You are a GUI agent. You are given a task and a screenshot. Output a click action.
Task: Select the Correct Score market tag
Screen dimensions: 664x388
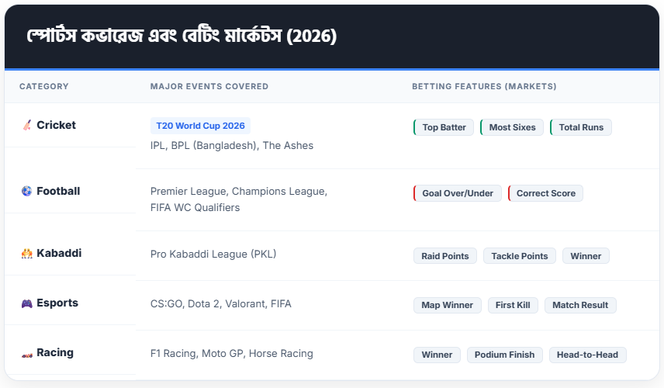click(x=545, y=193)
